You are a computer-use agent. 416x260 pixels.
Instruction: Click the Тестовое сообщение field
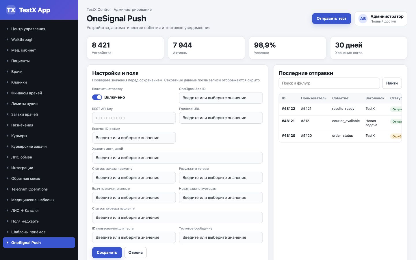tap(221, 237)
